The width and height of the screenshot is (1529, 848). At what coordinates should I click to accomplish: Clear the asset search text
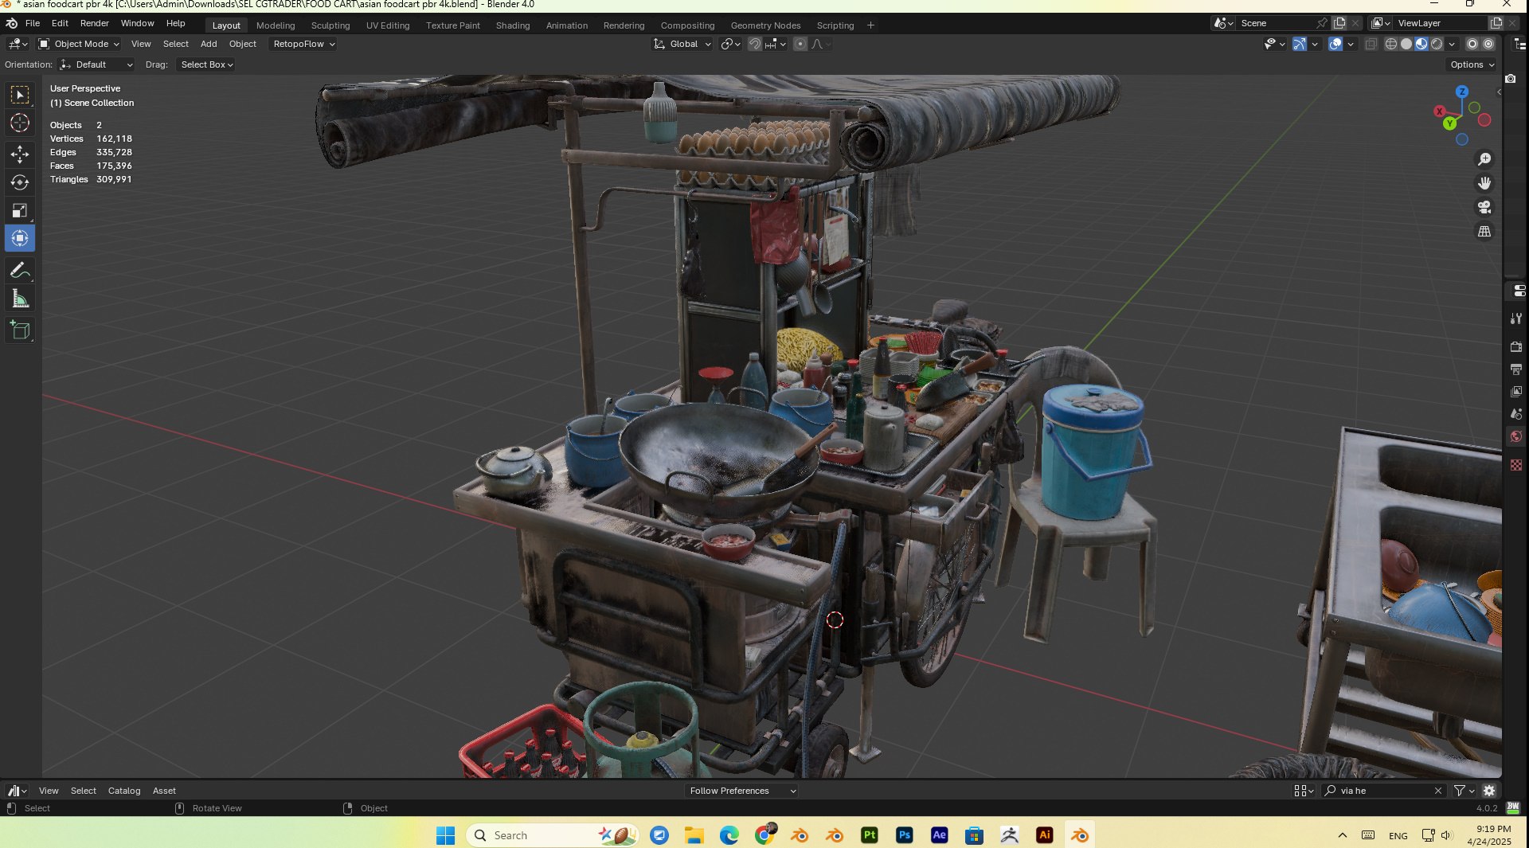pyautogui.click(x=1437, y=791)
